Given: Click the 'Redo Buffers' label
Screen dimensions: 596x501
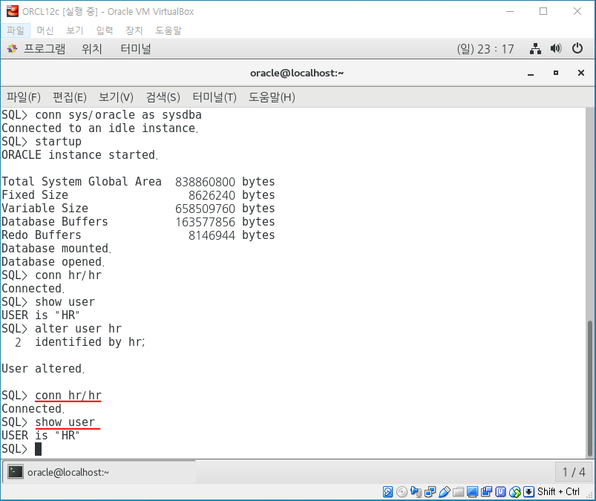Looking at the screenshot, I should [x=42, y=235].
